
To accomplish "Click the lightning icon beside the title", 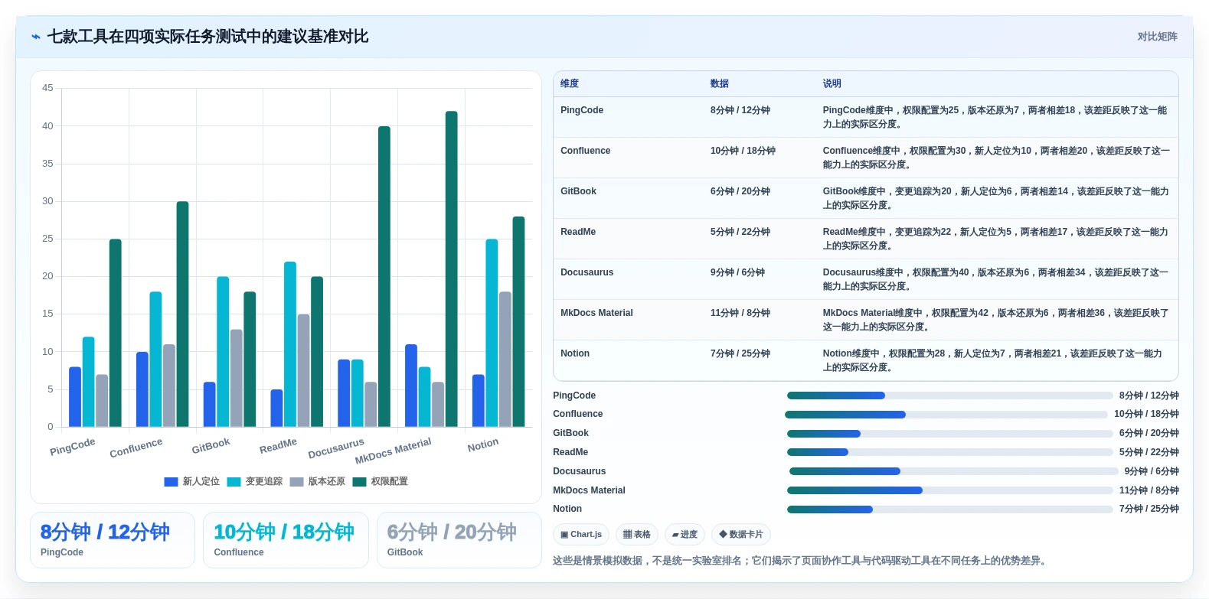I will pyautogui.click(x=36, y=37).
